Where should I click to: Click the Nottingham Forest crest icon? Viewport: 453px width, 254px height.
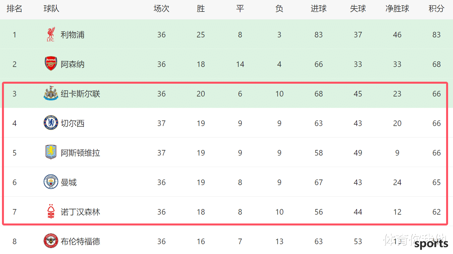point(51,211)
